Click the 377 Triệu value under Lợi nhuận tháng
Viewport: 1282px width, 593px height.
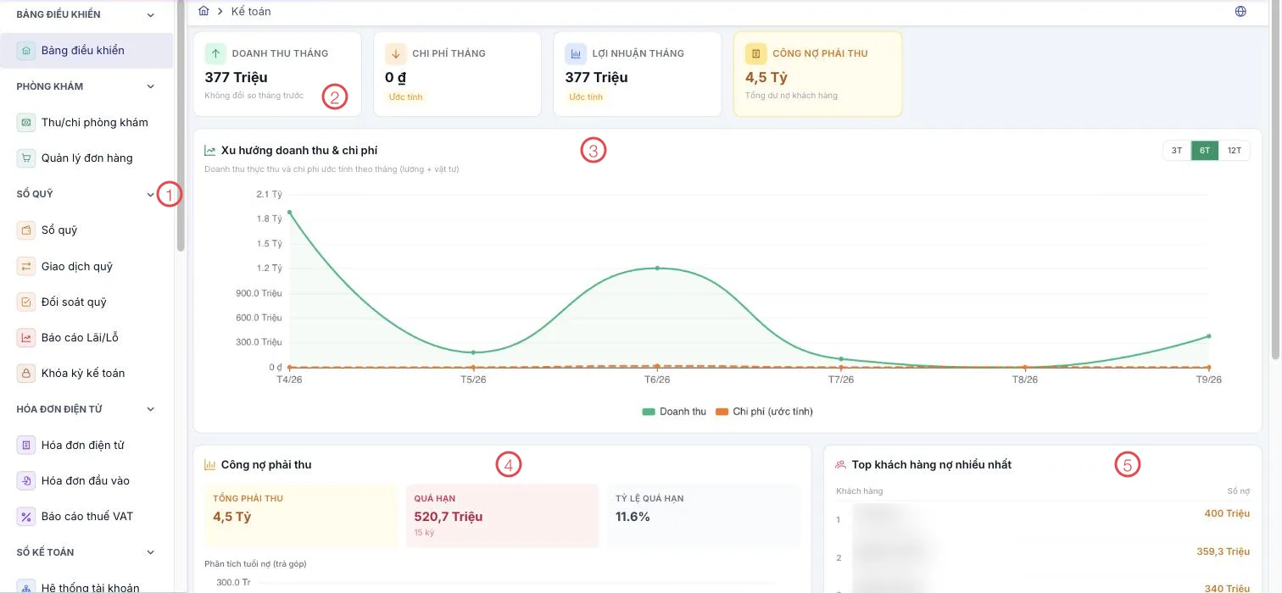pyautogui.click(x=597, y=78)
